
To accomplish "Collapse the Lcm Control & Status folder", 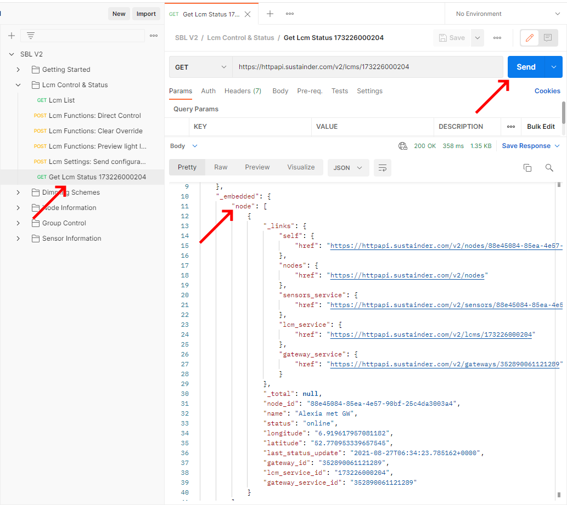I will point(18,84).
